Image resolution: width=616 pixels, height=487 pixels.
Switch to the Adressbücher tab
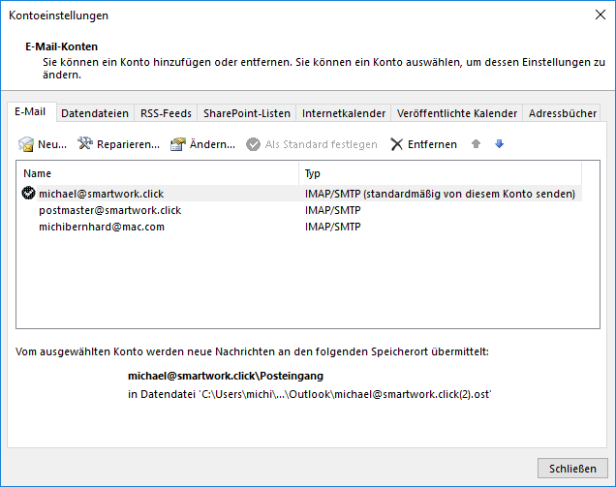[563, 113]
